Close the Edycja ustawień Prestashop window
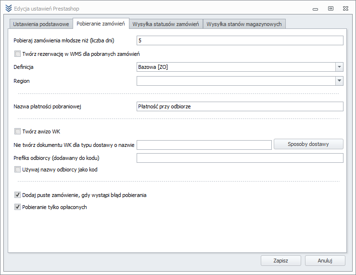The height and width of the screenshot is (275, 356). coord(345,9)
